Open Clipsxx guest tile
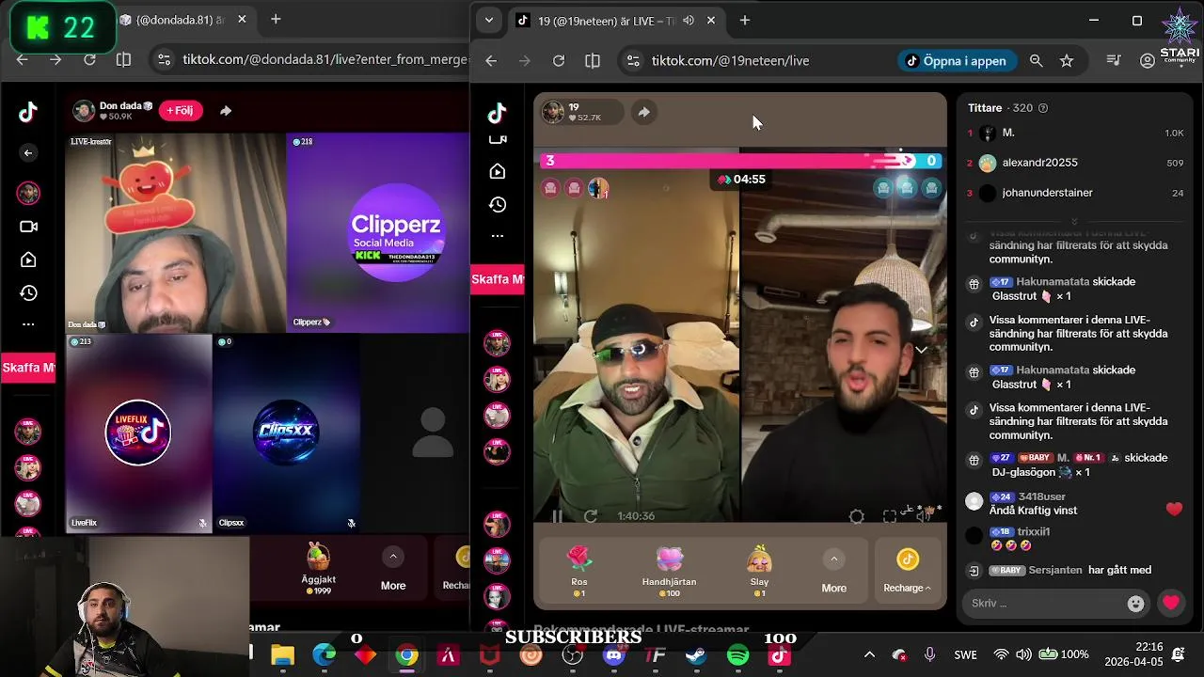 287,433
